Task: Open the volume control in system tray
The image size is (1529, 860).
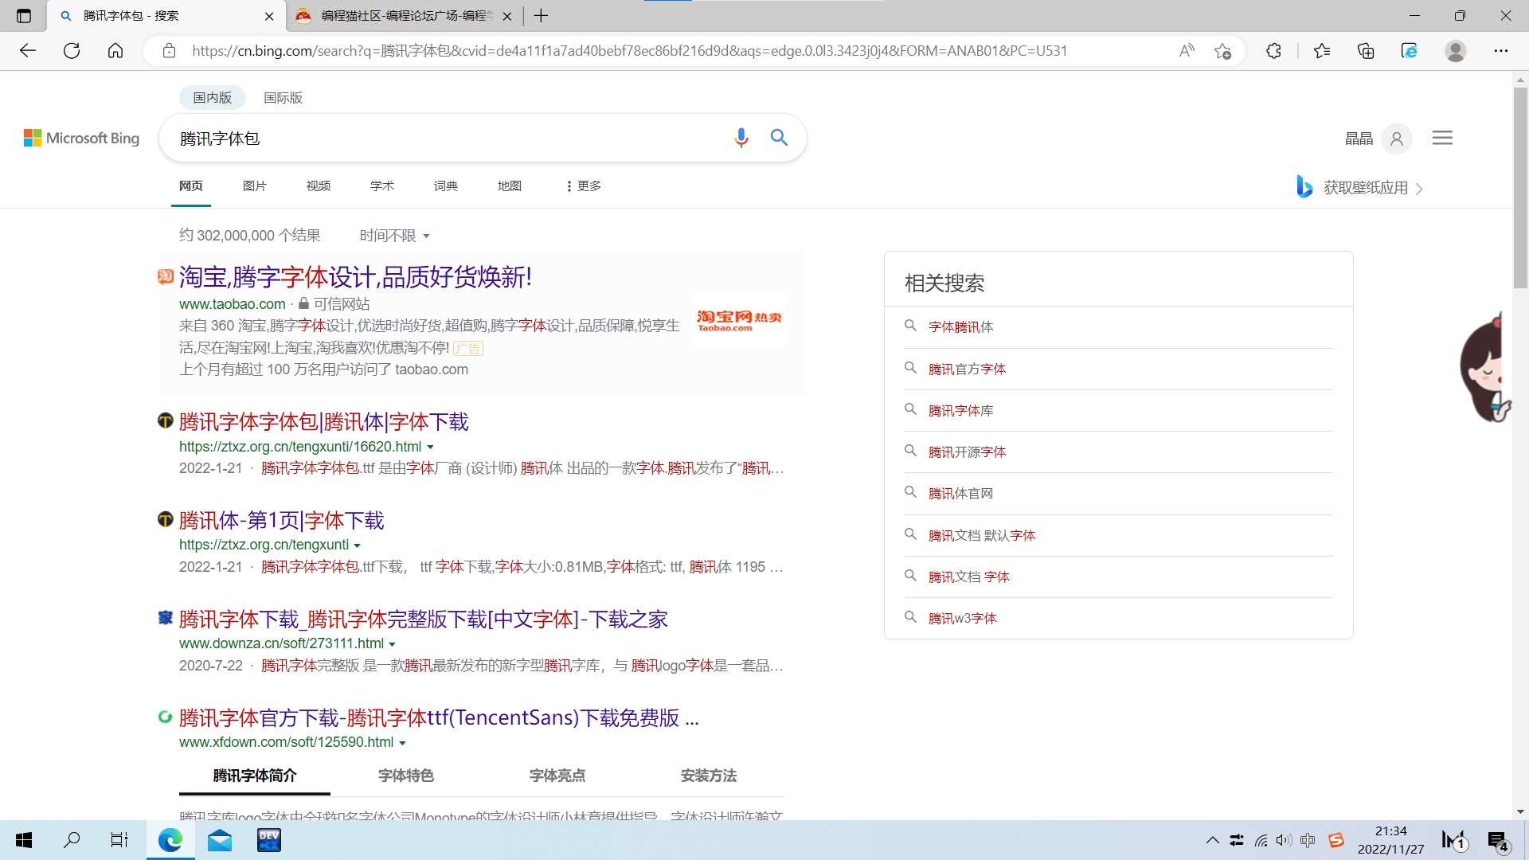Action: [x=1283, y=840]
